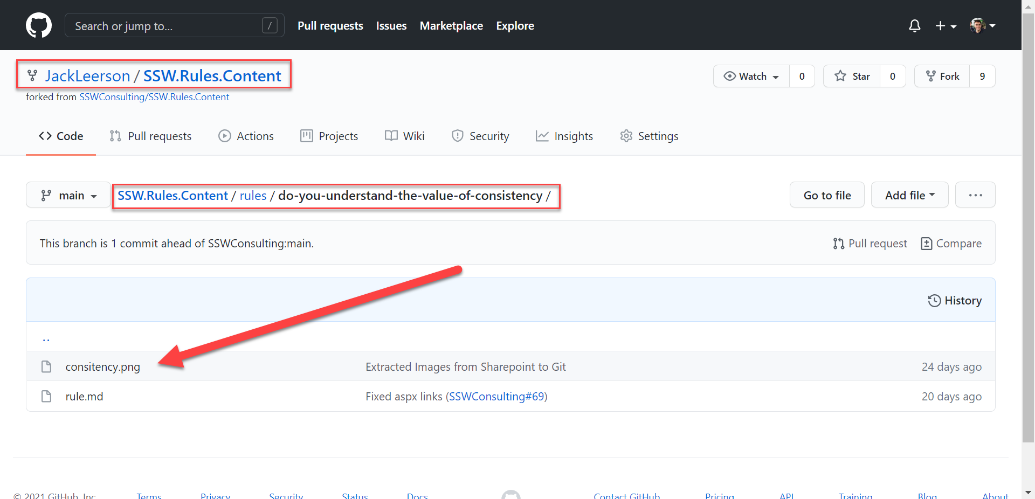Switch to the Code tab
Screen dimensions: 1035x499
61,136
